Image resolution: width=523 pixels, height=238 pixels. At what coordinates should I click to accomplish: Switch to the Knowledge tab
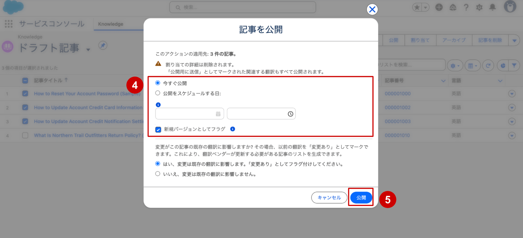(x=111, y=24)
